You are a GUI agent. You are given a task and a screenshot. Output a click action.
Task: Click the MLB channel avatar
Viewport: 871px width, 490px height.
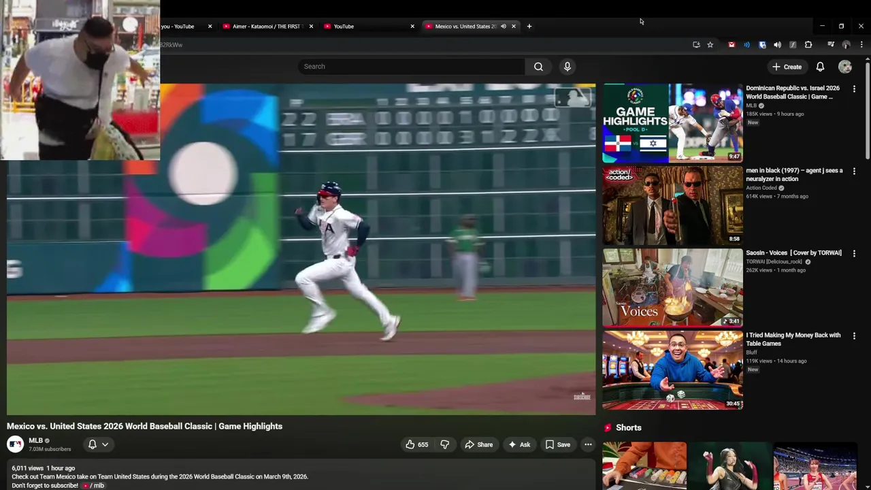pyautogui.click(x=15, y=444)
